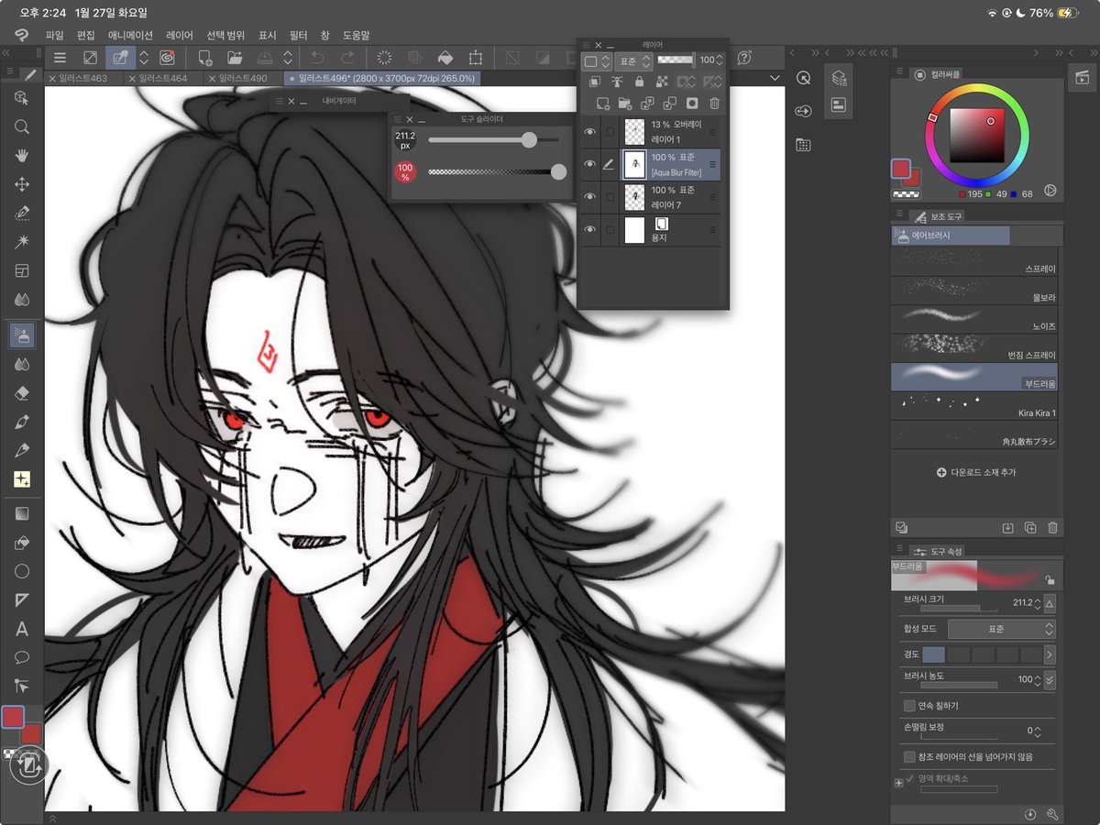
Task: Click 다운로드 소재 추가 button
Action: (x=976, y=472)
